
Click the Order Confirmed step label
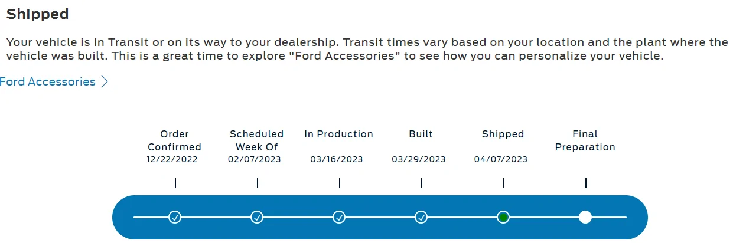click(175, 140)
